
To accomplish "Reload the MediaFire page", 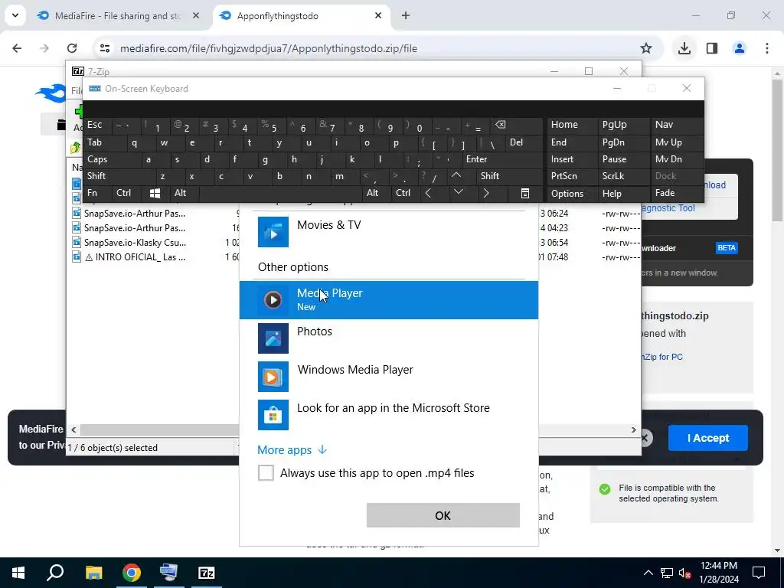I will [72, 48].
